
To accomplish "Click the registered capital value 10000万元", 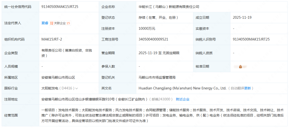I will click(x=147, y=28).
